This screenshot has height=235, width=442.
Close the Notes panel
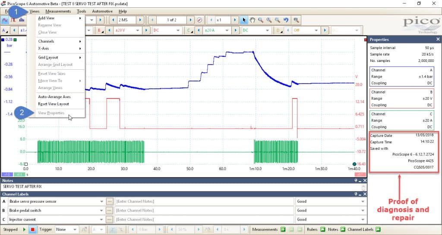[365, 180]
